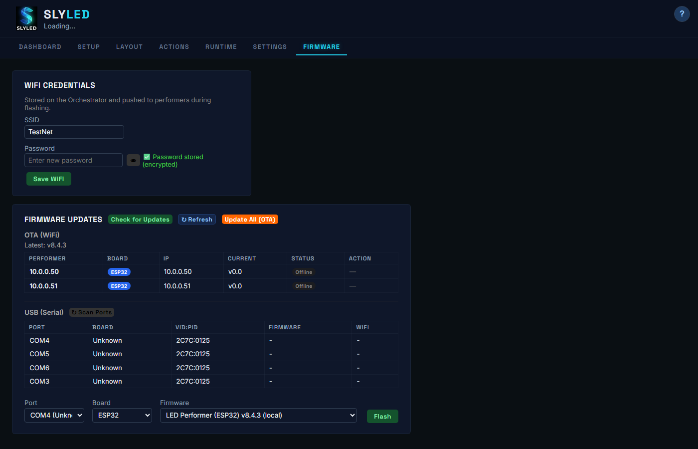The image size is (698, 449).
Task: Open the Runtime tab
Action: click(221, 47)
